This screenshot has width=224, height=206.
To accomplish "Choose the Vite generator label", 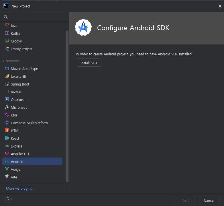I will click(14, 177).
